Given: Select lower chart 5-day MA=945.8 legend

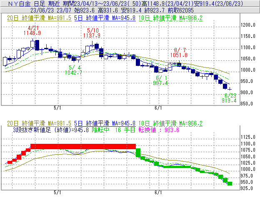Looking at the screenshot, I should click(x=105, y=123).
